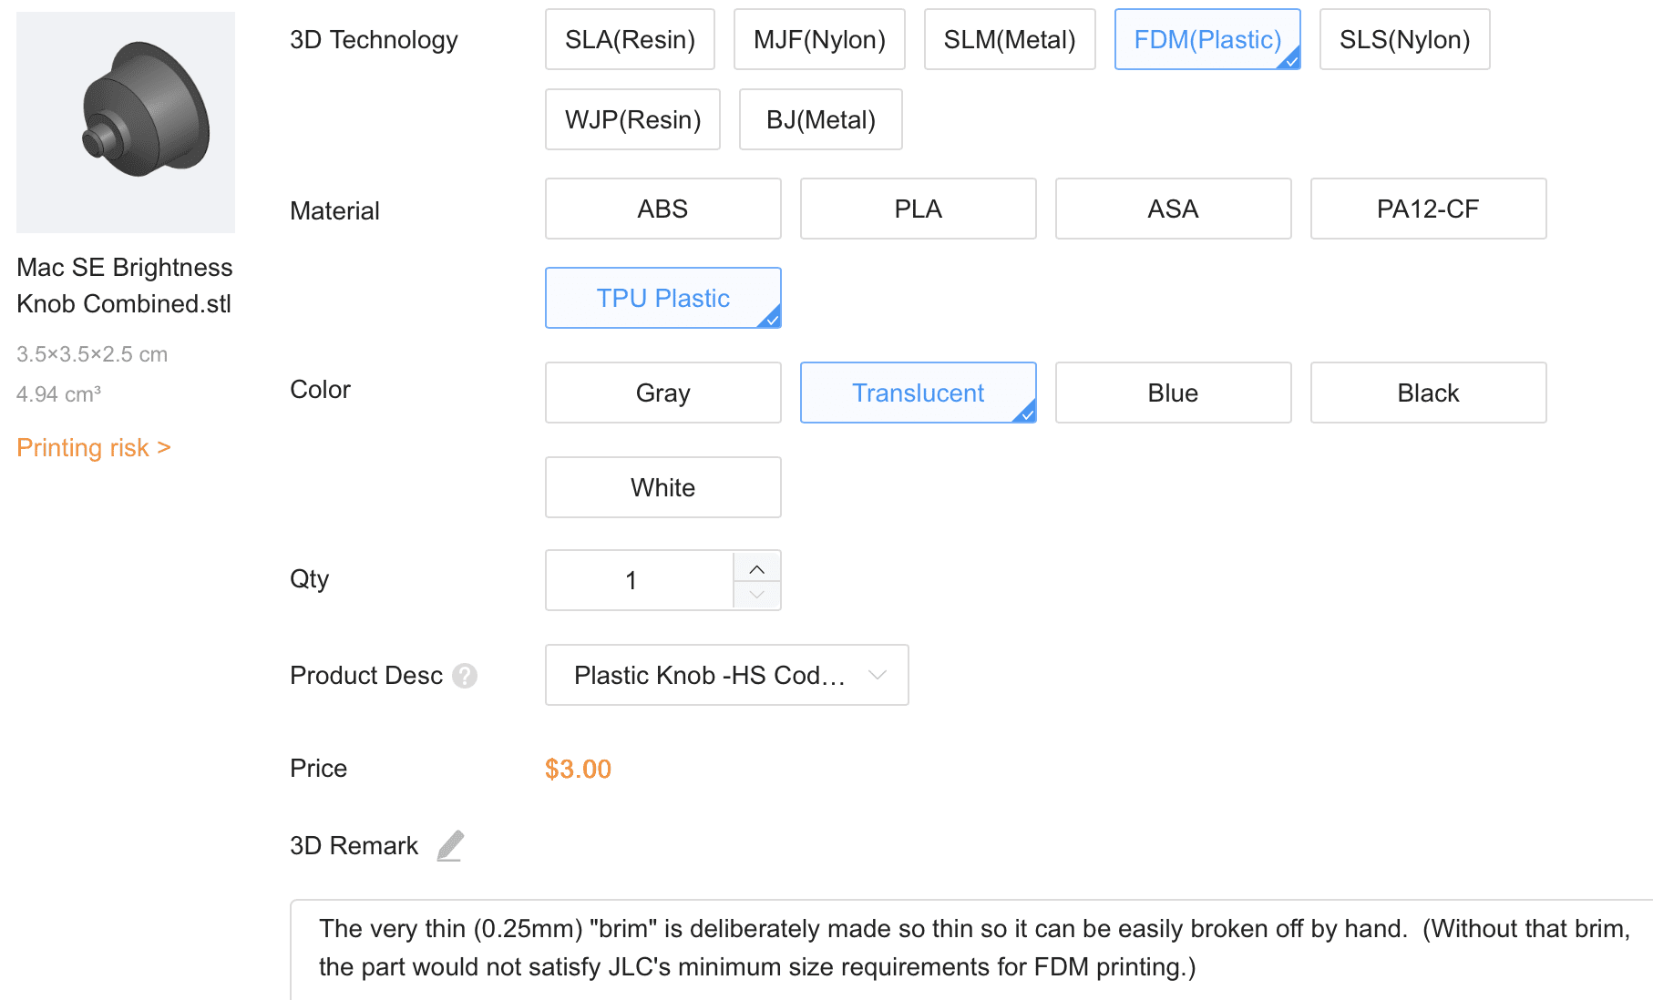The width and height of the screenshot is (1653, 1000).
Task: Decrease quantity with the down arrow
Action: pos(756,595)
